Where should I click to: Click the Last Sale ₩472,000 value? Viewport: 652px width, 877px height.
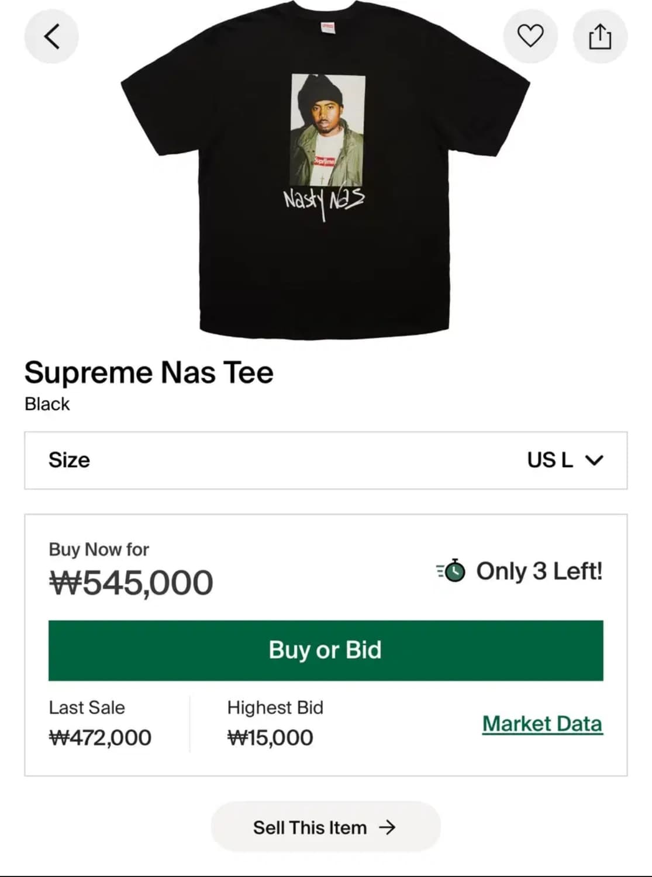click(x=100, y=738)
